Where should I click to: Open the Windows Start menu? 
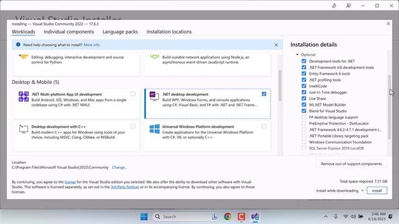[144, 217]
